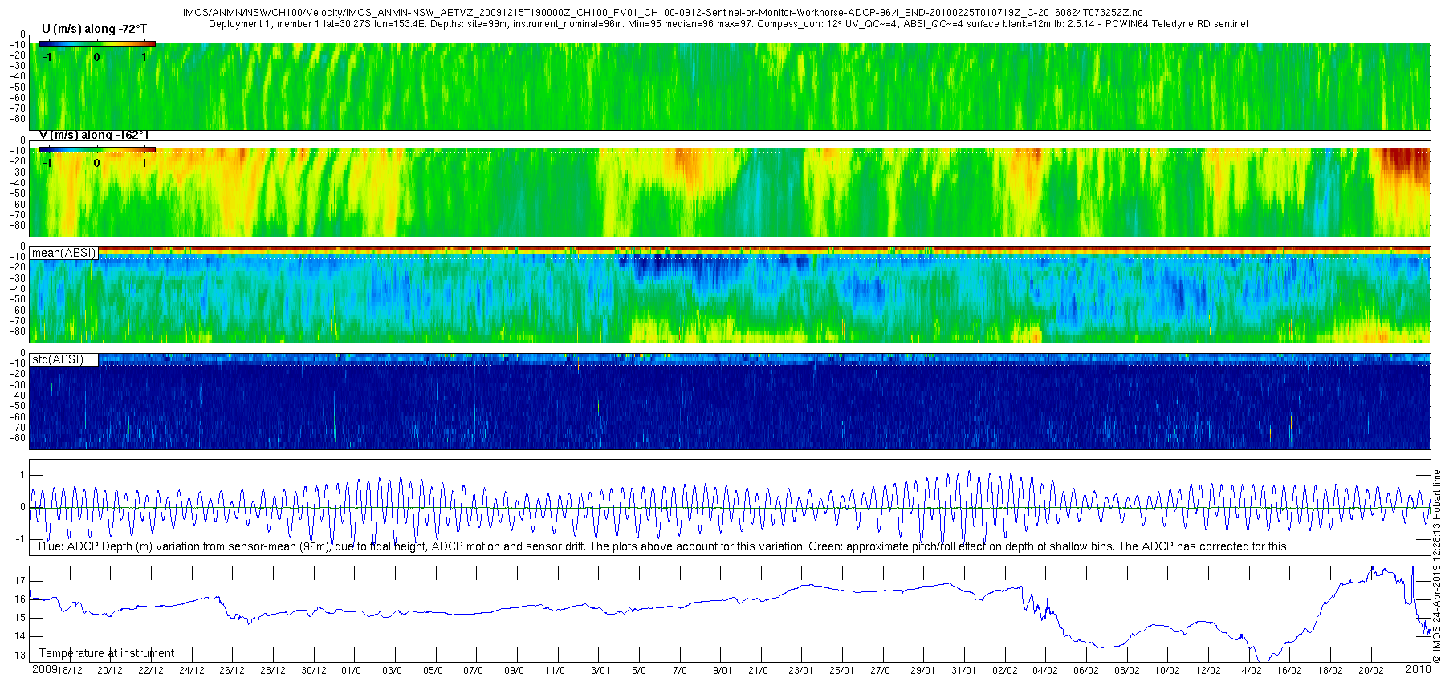This screenshot has height=682, width=1445.
Task: Select the 'U (m/s) along -72°T' panel title
Action: click(94, 29)
